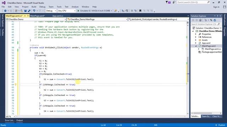Close the Solution Explorer panel
Image resolution: width=227 pixels, height=127 pixels.
(x=220, y=16)
